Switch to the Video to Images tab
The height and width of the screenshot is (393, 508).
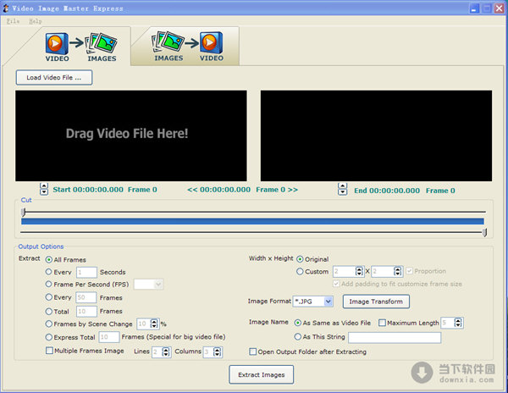(x=80, y=47)
